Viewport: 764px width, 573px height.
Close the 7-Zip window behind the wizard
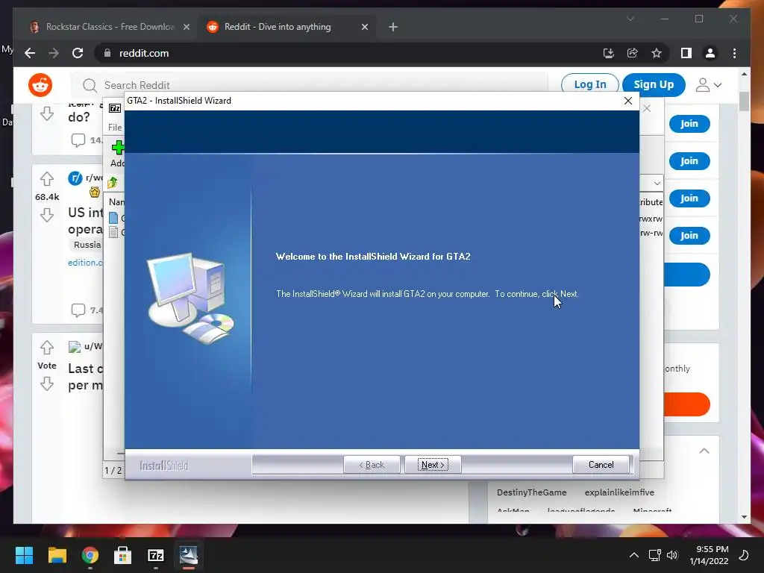tap(647, 108)
